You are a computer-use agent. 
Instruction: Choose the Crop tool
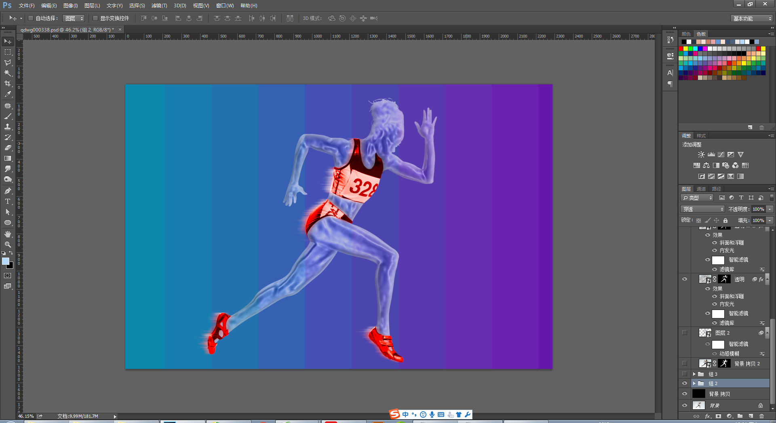pos(8,84)
